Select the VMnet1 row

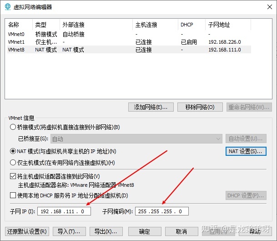click(x=129, y=42)
